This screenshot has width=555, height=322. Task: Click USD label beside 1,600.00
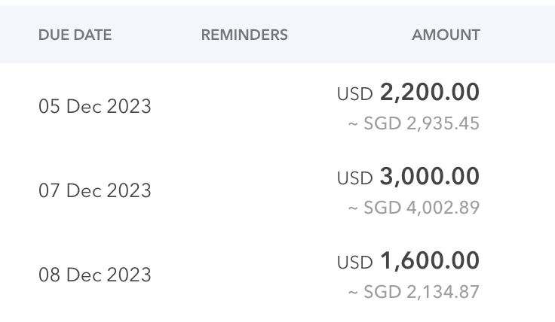(355, 263)
